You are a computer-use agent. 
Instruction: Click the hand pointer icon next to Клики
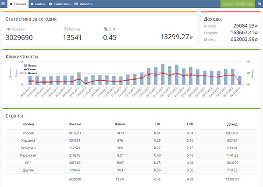[x=65, y=29]
